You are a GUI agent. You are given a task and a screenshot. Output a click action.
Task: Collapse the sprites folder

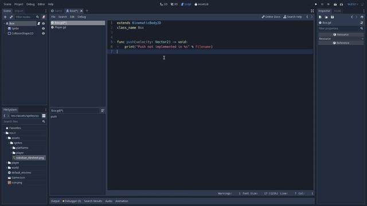click(x=9, y=143)
